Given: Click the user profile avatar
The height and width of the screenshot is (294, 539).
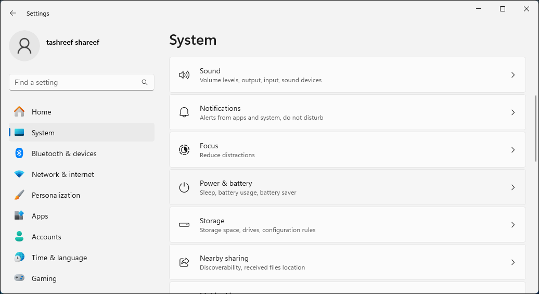Looking at the screenshot, I should [x=24, y=46].
